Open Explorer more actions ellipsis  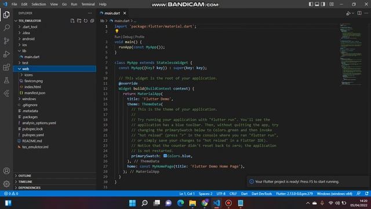pyautogui.click(x=90, y=13)
